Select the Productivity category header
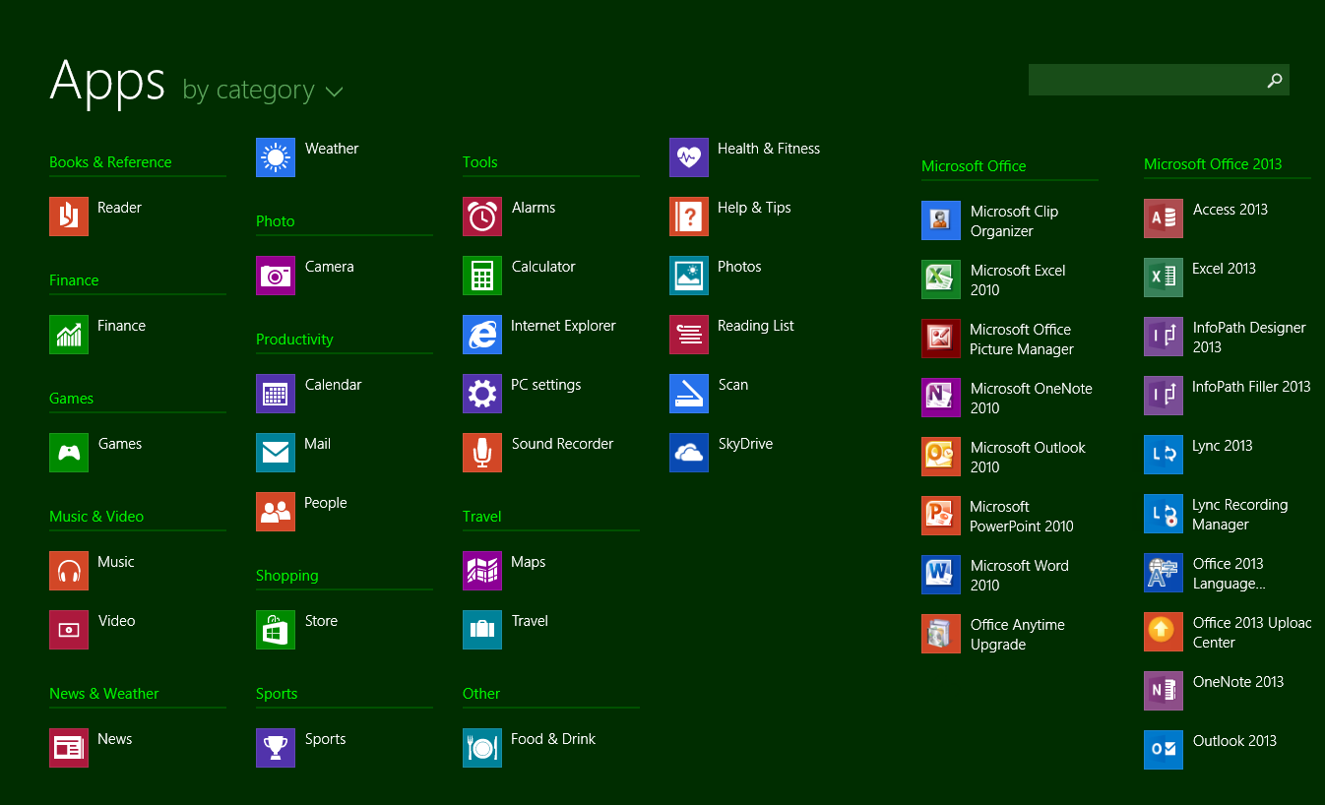 click(294, 340)
